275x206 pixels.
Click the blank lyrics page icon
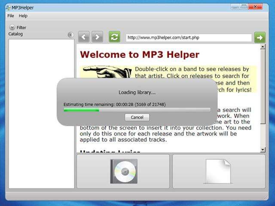[218, 171]
